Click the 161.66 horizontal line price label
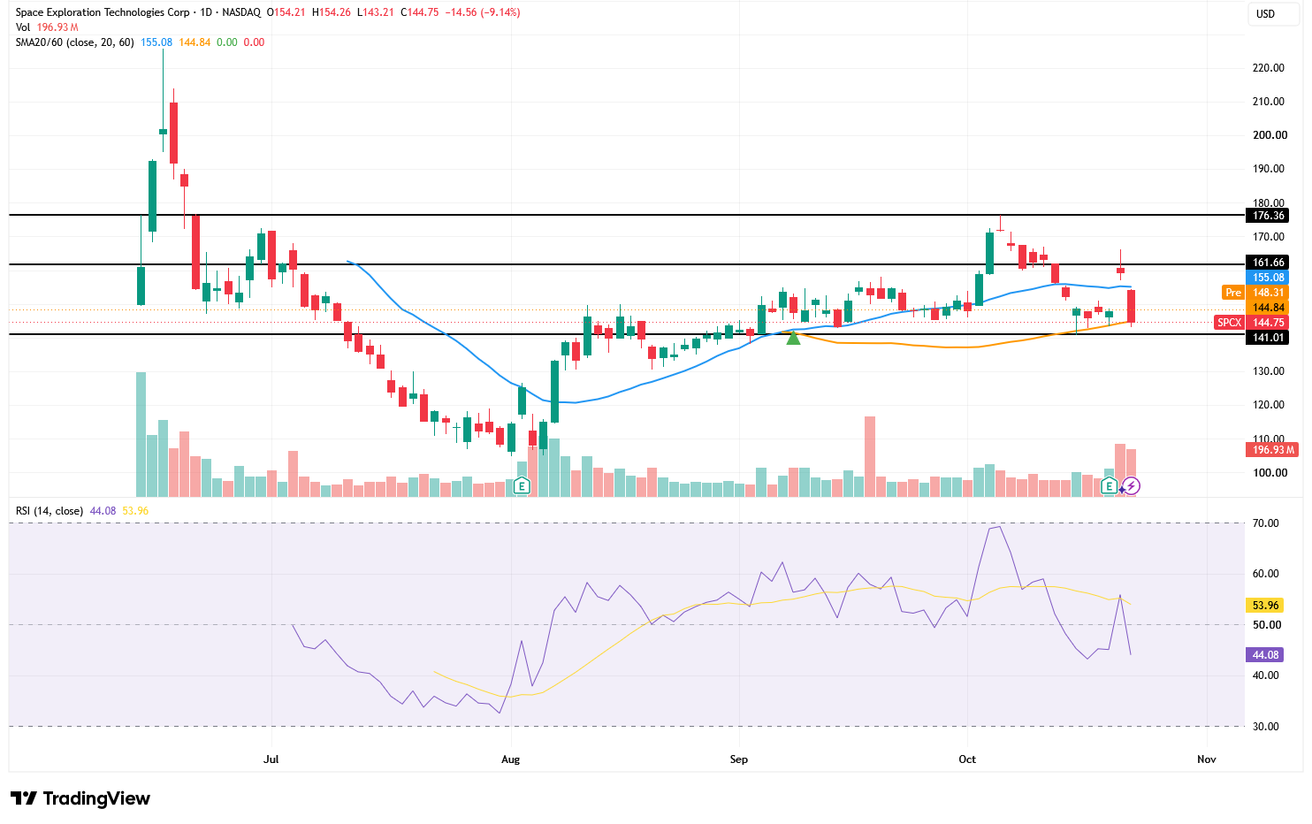Screen dimensions: 1312x824 1268,263
